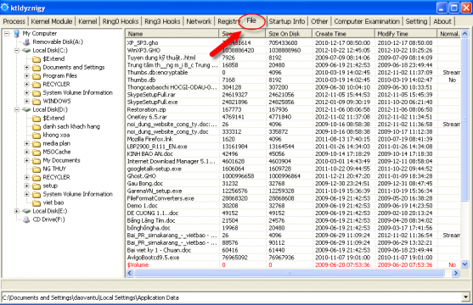Image resolution: width=473 pixels, height=305 pixels.
Task: Click the My Computer icon in tree
Action: [17, 33]
